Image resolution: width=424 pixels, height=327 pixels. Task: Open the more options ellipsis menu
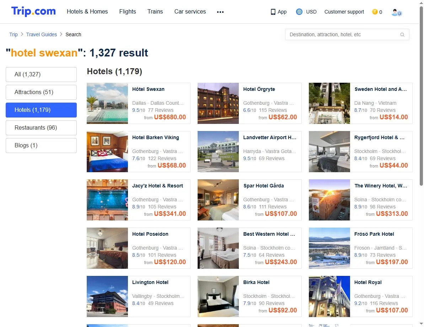[220, 12]
